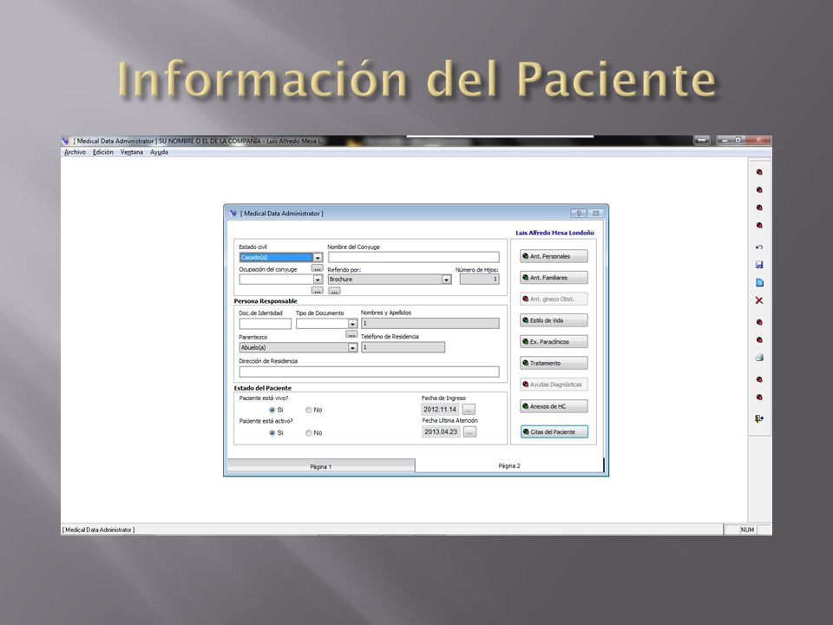Click patient name Luis Alfredo Mesa Londoño
Screen dimensions: 833x625
click(554, 233)
